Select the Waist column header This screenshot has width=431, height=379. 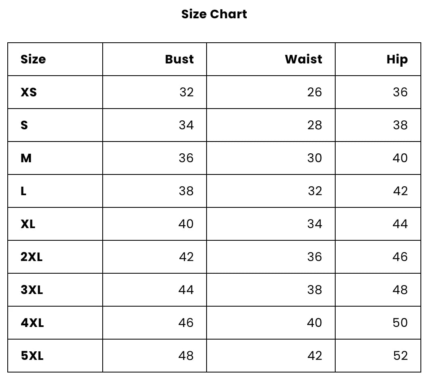pyautogui.click(x=303, y=59)
